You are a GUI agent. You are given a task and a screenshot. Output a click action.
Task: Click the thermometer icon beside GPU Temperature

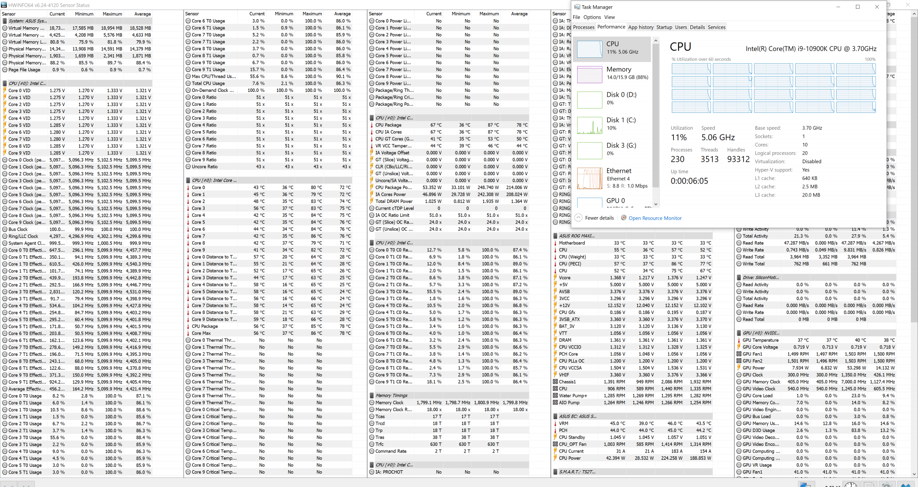pos(739,340)
